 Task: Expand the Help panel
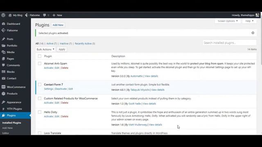[x=249, y=21]
